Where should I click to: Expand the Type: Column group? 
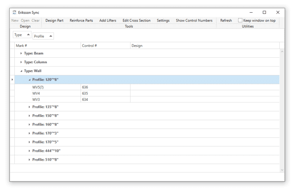tap(21, 62)
